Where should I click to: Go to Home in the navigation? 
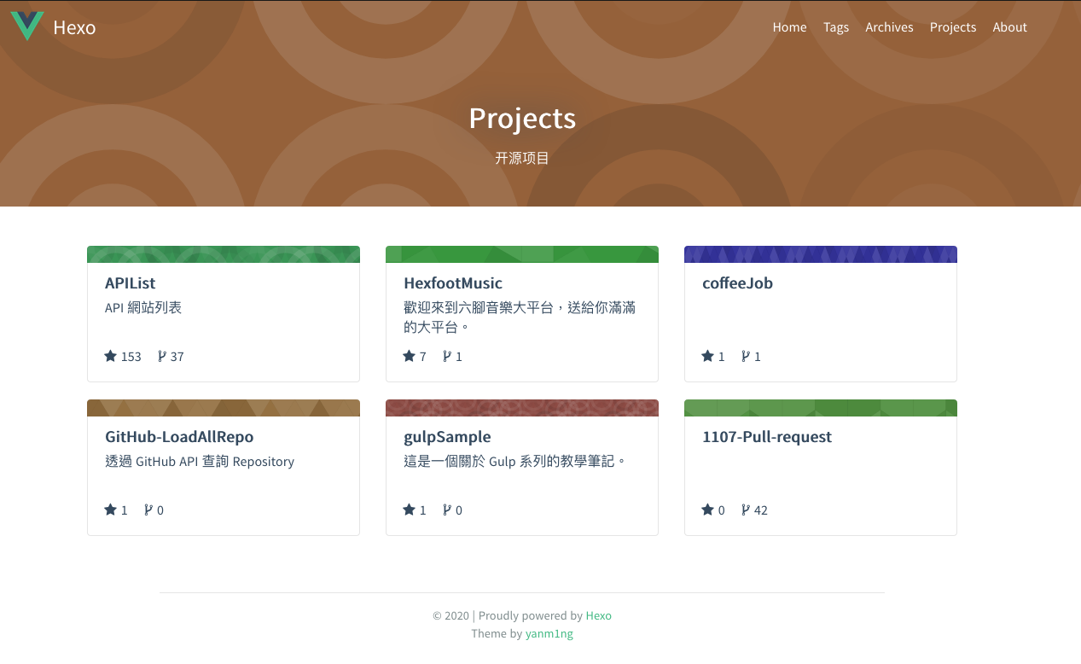pos(789,27)
